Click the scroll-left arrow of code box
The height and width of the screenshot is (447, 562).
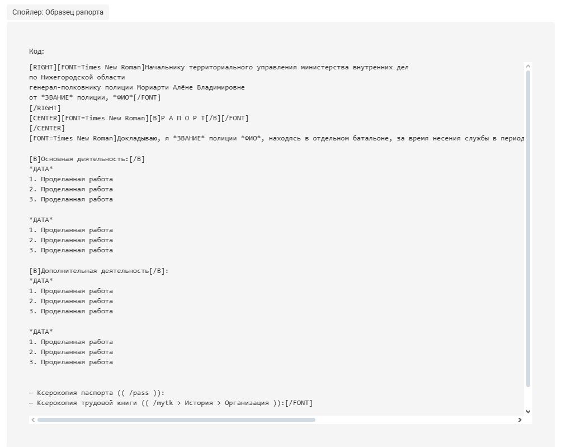(33, 420)
